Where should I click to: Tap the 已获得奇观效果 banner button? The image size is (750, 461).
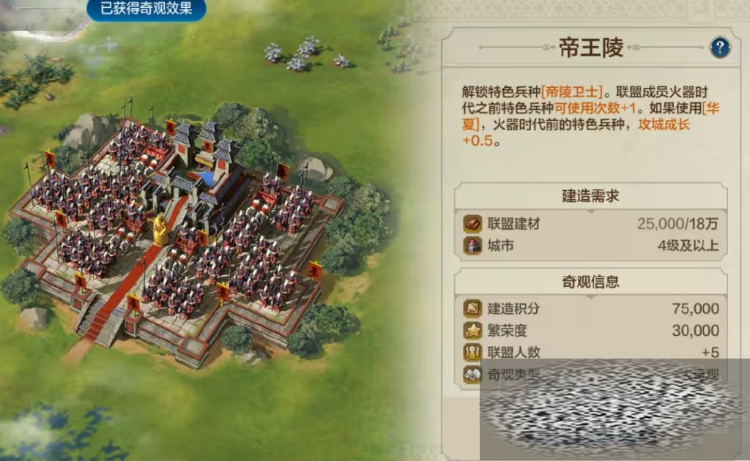[x=146, y=9]
